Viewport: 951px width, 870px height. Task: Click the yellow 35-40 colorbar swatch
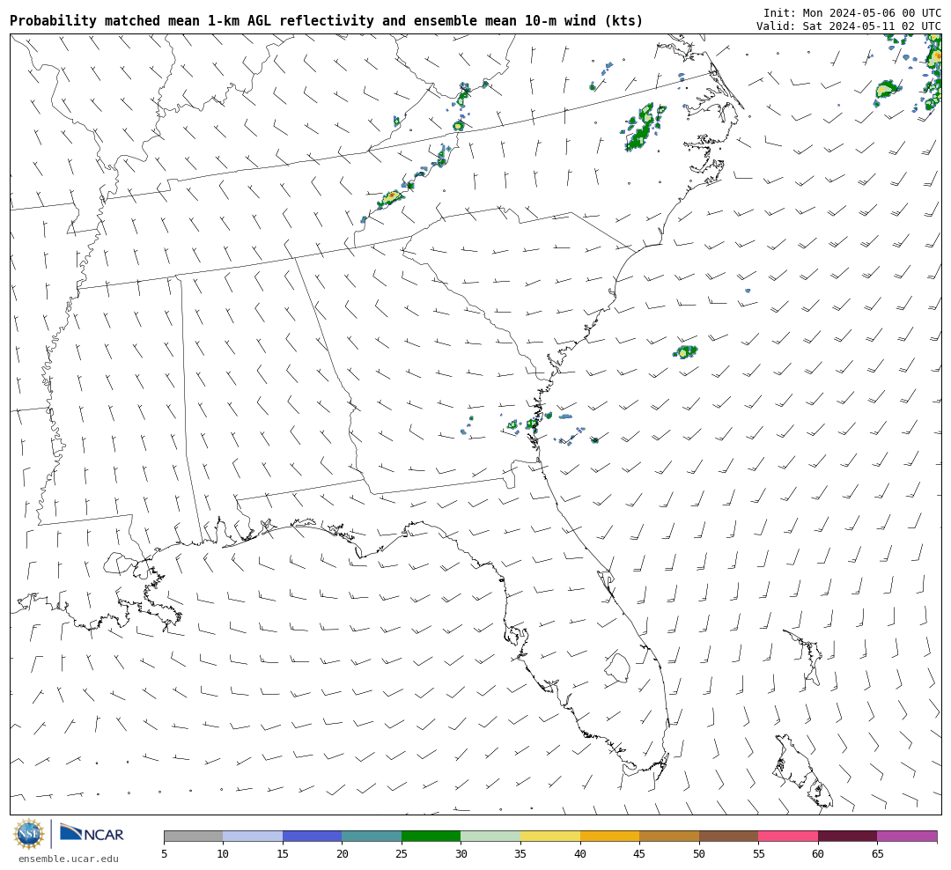click(550, 836)
